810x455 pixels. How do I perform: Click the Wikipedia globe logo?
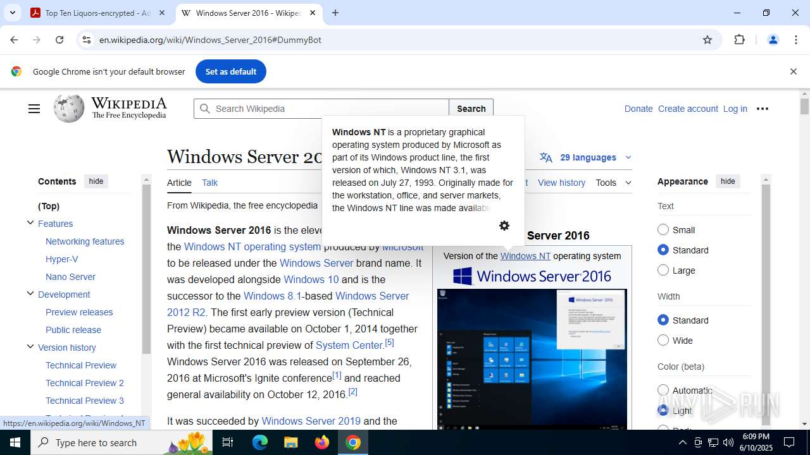point(69,108)
